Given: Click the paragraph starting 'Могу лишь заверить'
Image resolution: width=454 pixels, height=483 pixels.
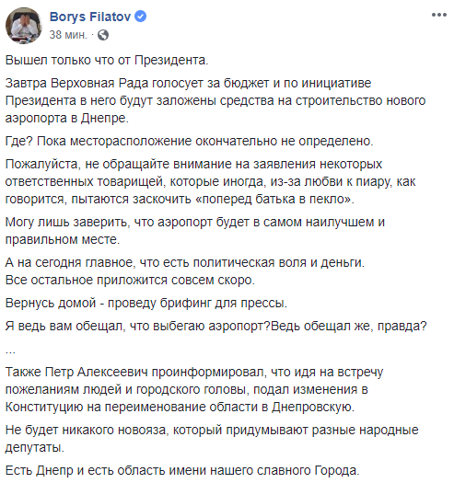Looking at the screenshot, I should coord(195,230).
